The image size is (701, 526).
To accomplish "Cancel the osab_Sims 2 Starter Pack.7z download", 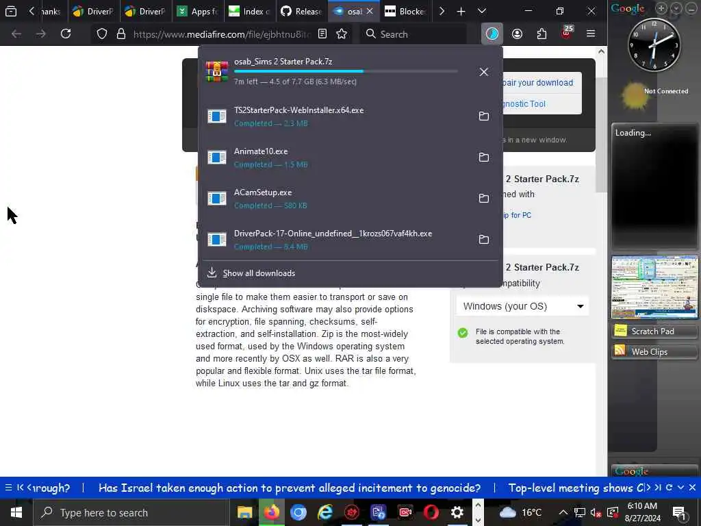I will [484, 72].
